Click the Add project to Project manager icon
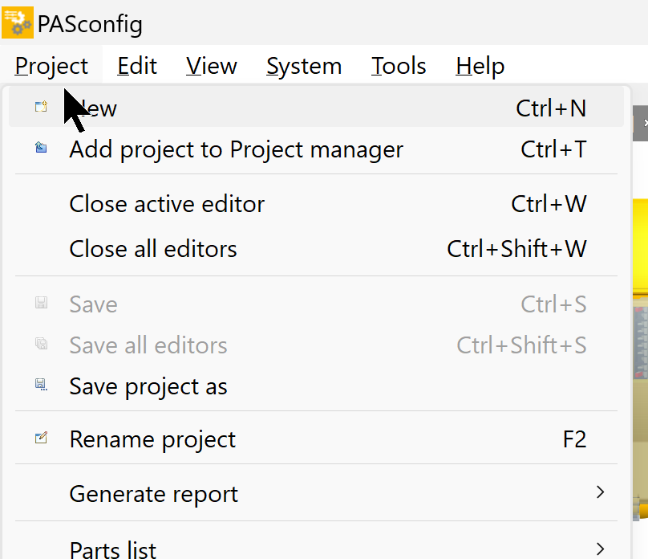648x559 pixels. coord(41,147)
